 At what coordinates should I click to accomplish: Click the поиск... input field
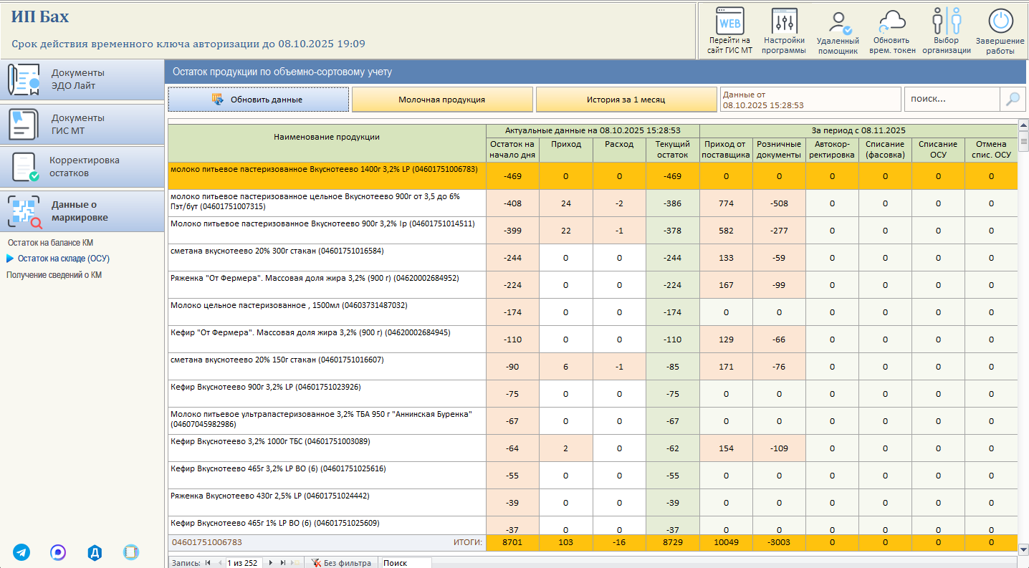(x=952, y=99)
